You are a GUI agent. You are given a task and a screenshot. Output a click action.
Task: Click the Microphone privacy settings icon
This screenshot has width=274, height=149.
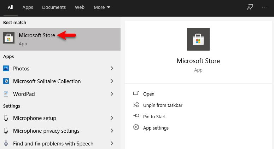(6, 131)
